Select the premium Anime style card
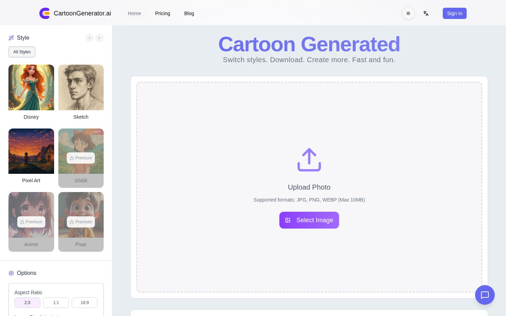Screen dimensions: 506x316 pyautogui.click(x=31, y=222)
